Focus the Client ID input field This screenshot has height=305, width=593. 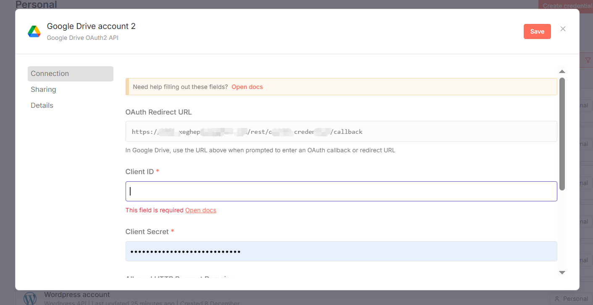click(341, 191)
